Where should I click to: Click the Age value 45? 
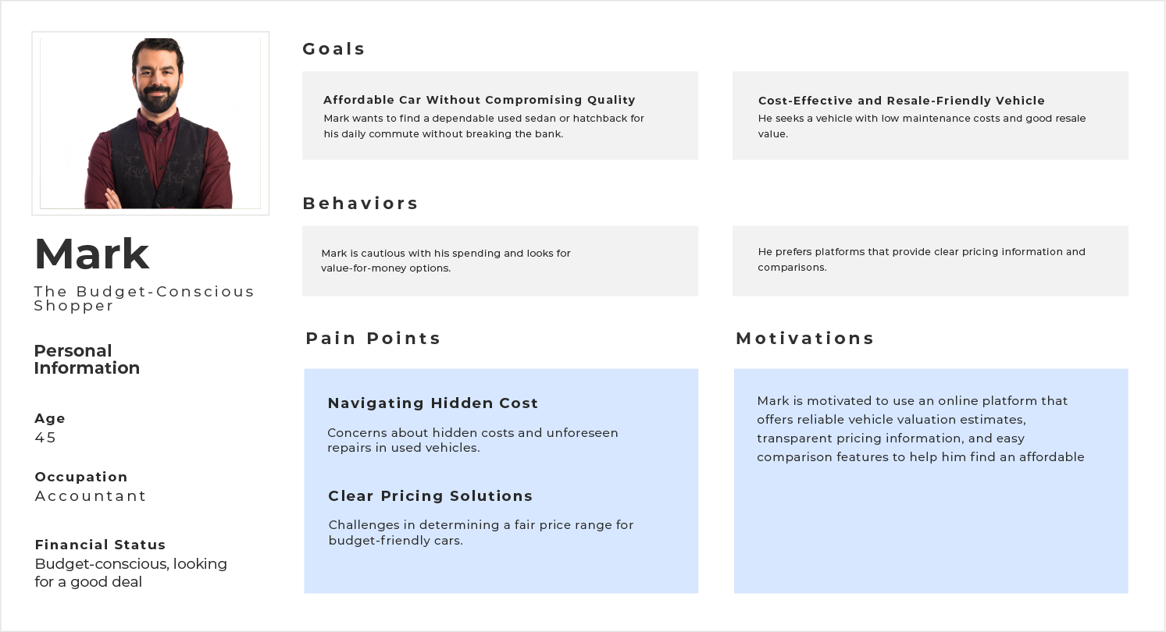click(45, 438)
